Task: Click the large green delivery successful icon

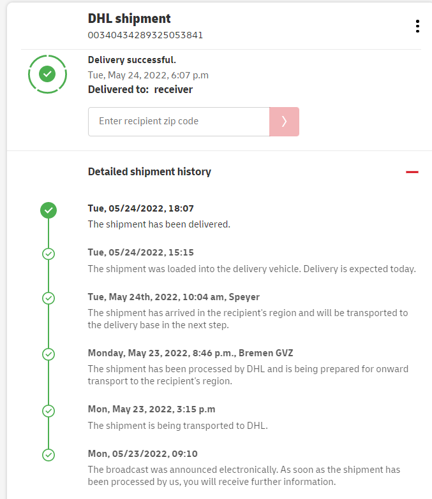Action: tap(47, 75)
